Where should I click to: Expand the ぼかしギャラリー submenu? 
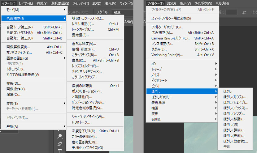pyautogui.click(x=182, y=97)
